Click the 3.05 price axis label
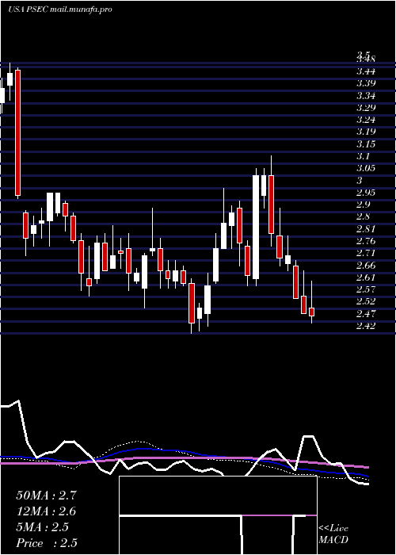This screenshot has height=555, width=396. tap(366, 168)
